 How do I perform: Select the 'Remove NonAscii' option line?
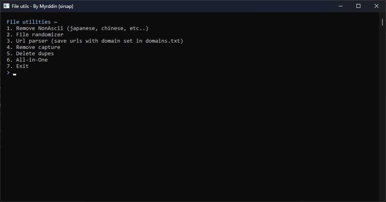point(77,28)
